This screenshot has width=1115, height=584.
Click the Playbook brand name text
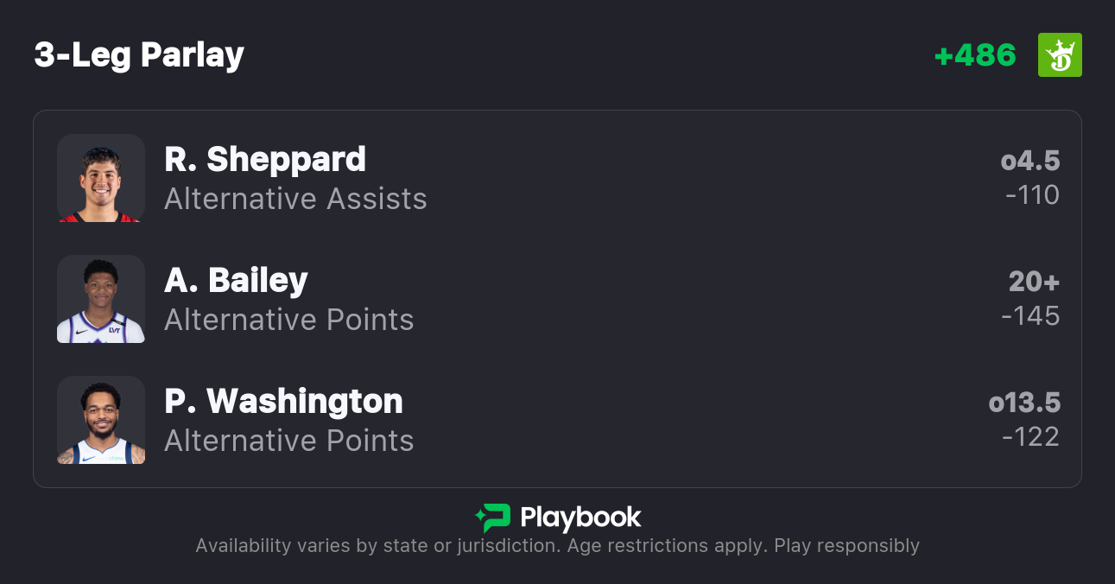tap(580, 517)
